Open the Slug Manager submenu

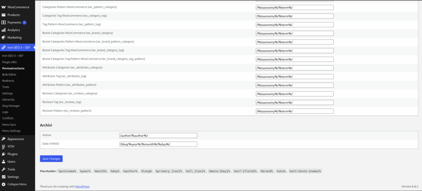click(11, 106)
